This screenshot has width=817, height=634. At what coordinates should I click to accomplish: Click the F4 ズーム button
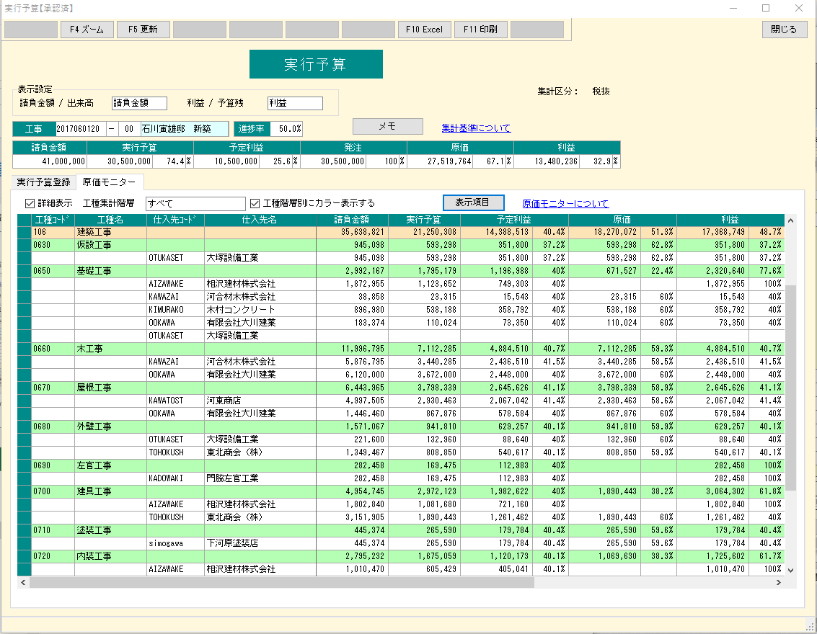pyautogui.click(x=87, y=30)
